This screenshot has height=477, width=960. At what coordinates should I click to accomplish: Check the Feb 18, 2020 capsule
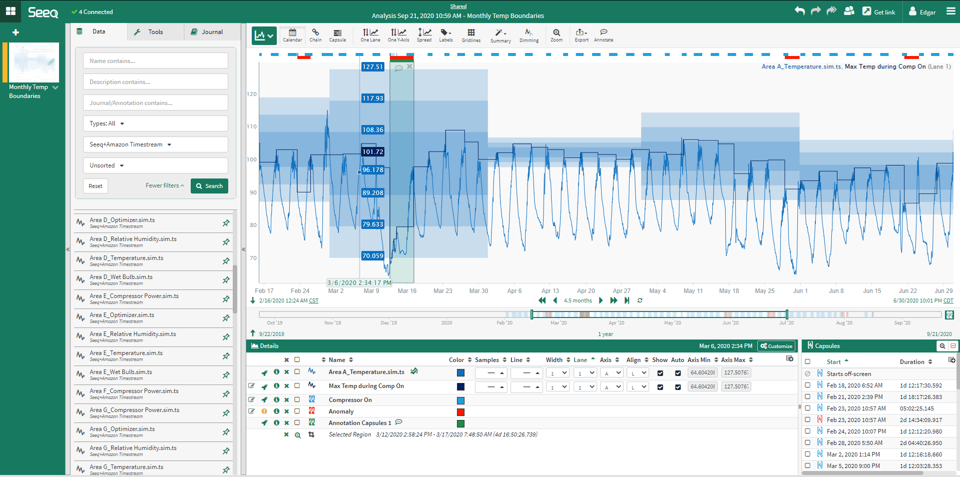click(807, 385)
